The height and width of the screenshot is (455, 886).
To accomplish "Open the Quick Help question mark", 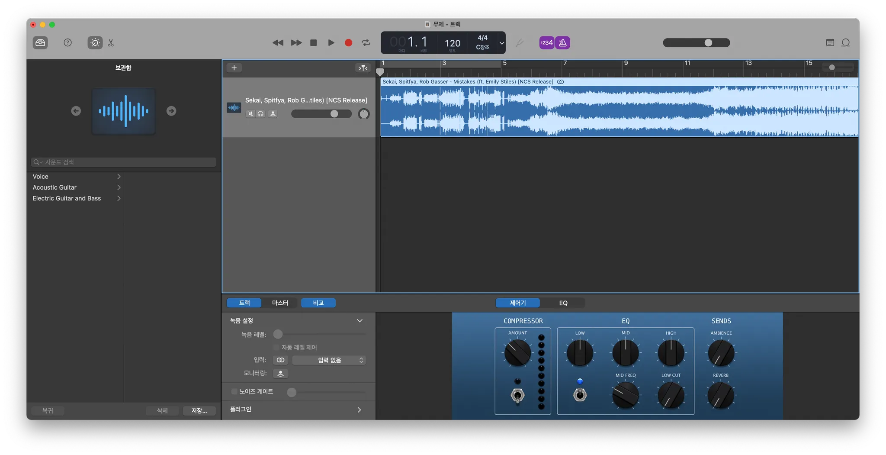I will [x=67, y=42].
